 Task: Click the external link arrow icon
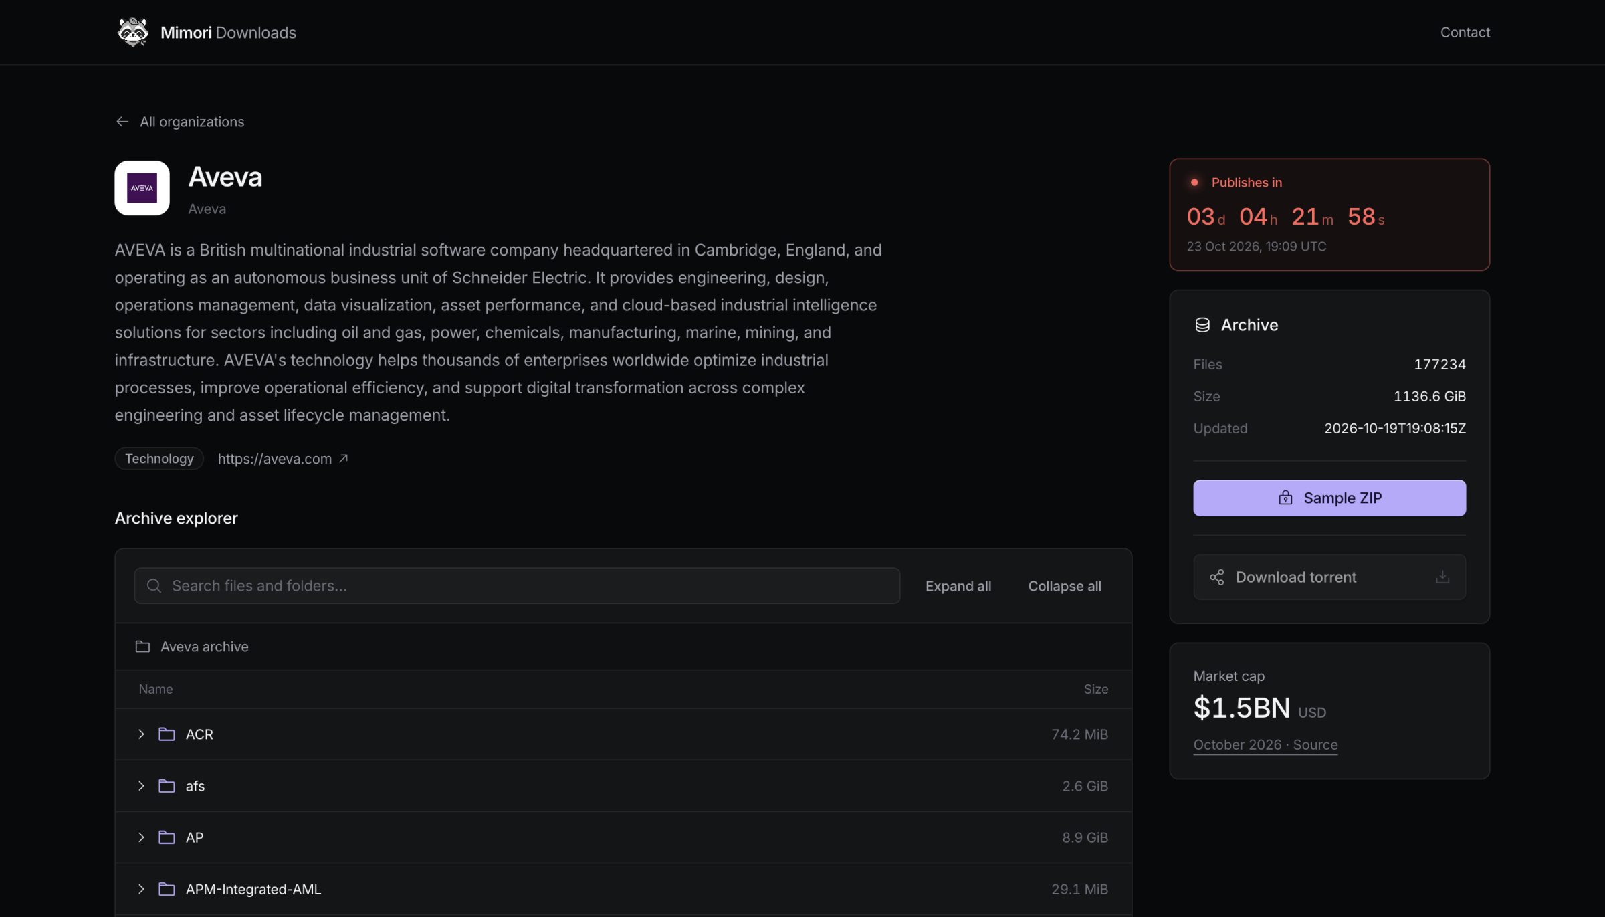click(x=343, y=459)
